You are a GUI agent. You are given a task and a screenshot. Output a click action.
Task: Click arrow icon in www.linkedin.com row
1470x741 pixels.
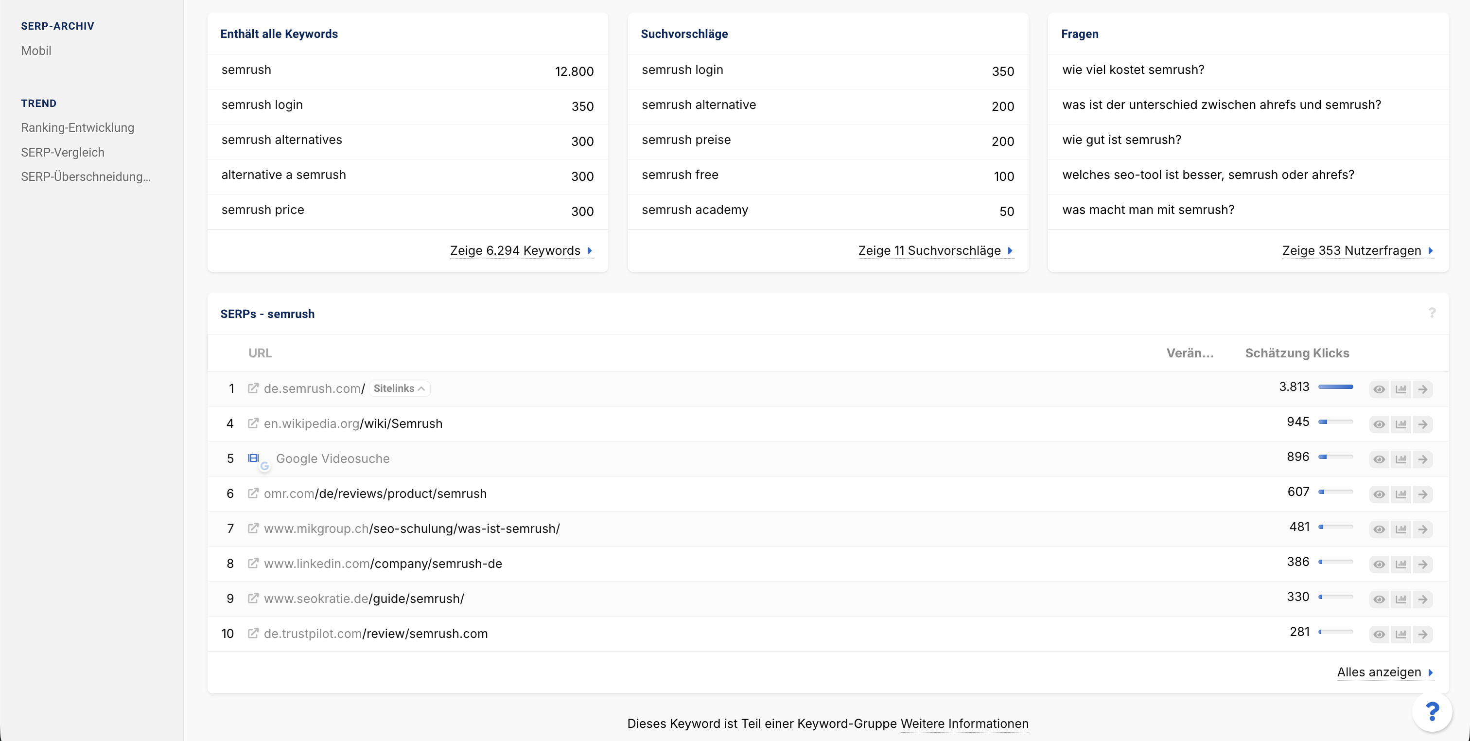click(x=1423, y=565)
